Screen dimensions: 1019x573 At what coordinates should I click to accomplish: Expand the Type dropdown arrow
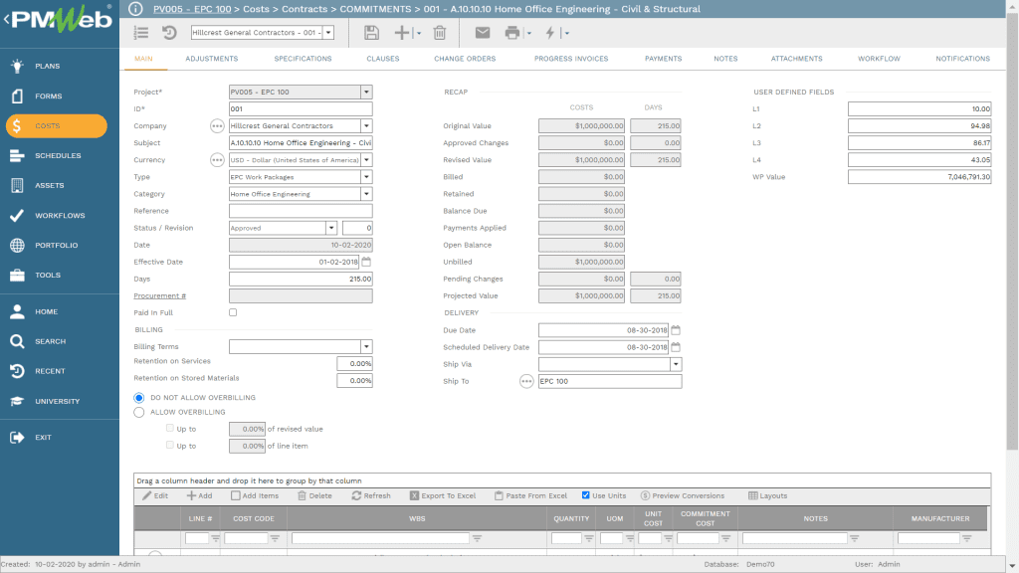pyautogui.click(x=366, y=177)
